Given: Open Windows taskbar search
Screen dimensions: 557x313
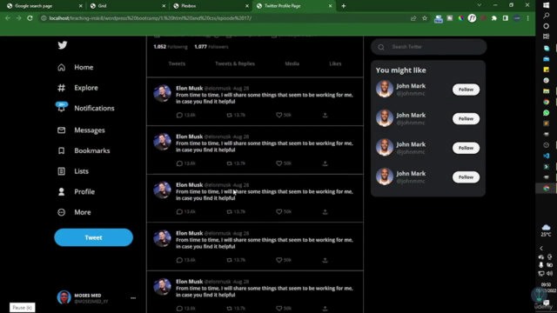Looking at the screenshot, I should pos(547,16).
